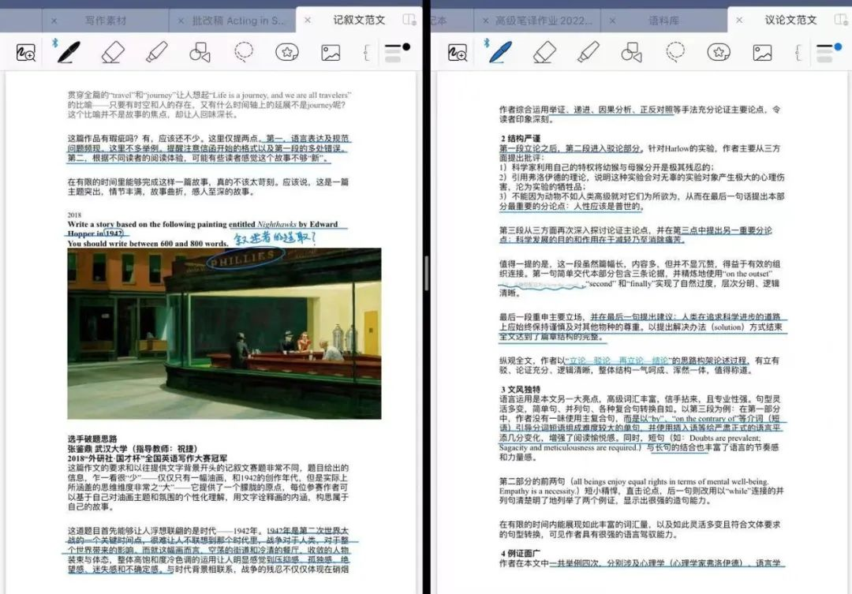Insert an image in the right pane
Viewport: 852px width, 594px height.
point(761,53)
